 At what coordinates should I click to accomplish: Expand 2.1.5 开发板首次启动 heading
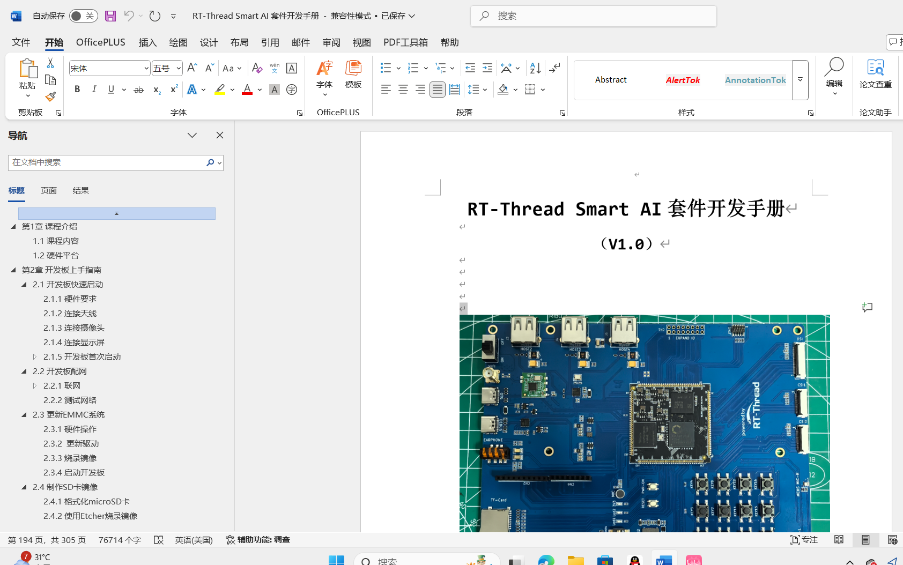35,356
